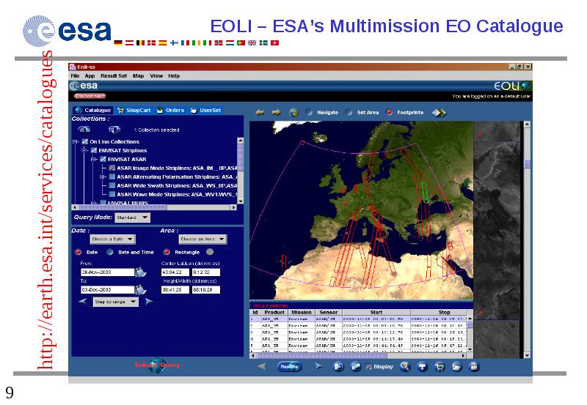Screen dimensions: 587x405
Task: Select the Rectangle radio button
Action: [x=167, y=252]
